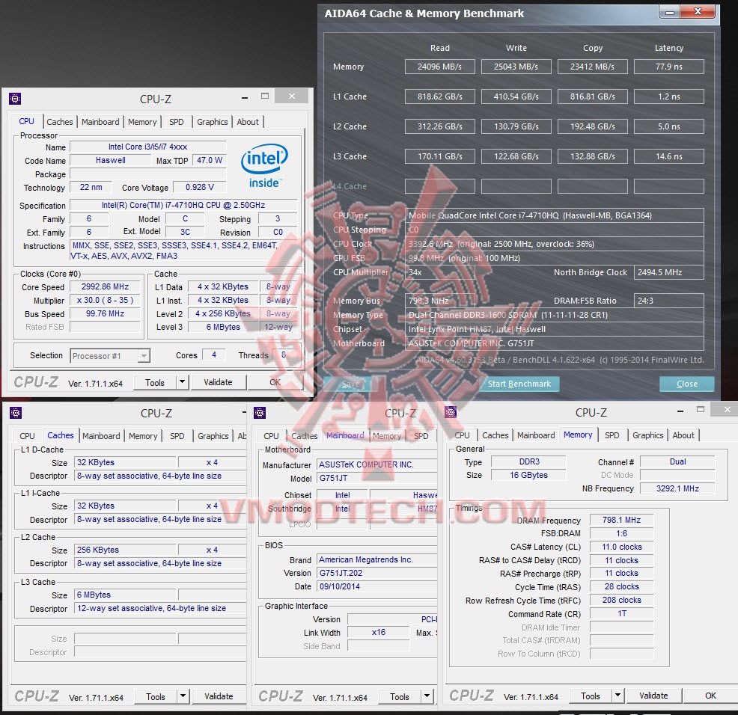
Task: Select CPU tab in Caches window
Action: (x=27, y=436)
